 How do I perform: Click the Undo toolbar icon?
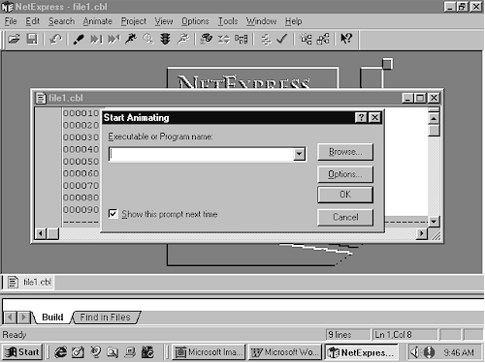(55, 39)
